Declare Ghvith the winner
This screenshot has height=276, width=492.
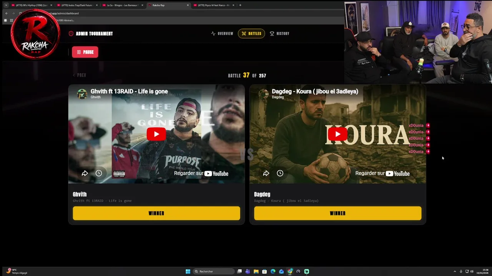coord(156,213)
